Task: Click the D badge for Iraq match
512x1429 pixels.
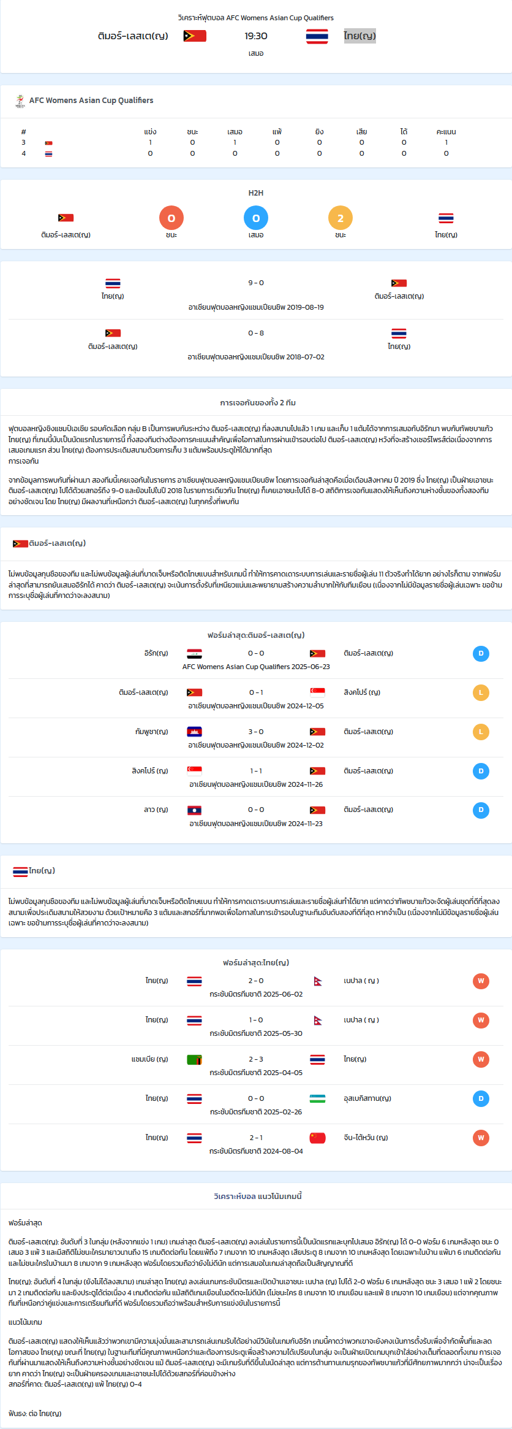Action: pyautogui.click(x=481, y=654)
